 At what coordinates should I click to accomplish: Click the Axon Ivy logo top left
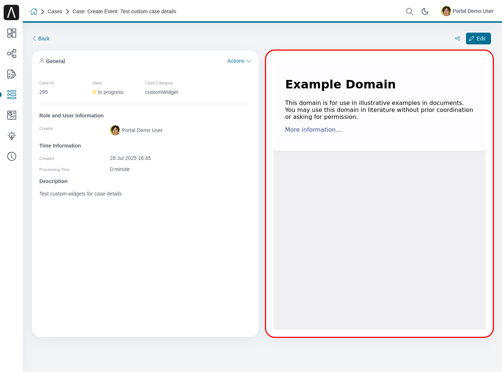tap(11, 12)
